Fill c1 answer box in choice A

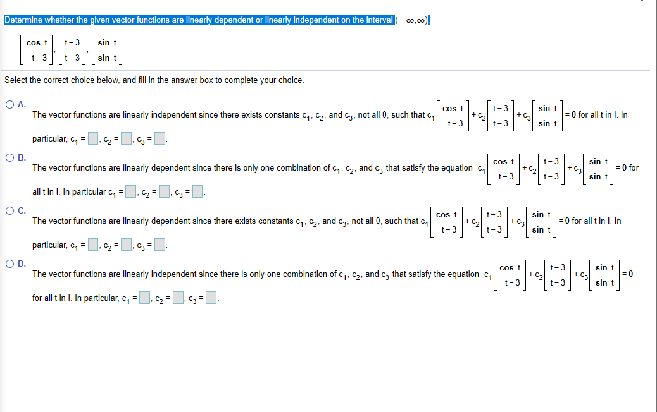click(93, 138)
